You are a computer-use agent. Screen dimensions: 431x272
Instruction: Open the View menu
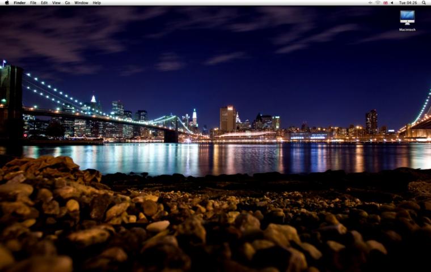tap(56, 3)
